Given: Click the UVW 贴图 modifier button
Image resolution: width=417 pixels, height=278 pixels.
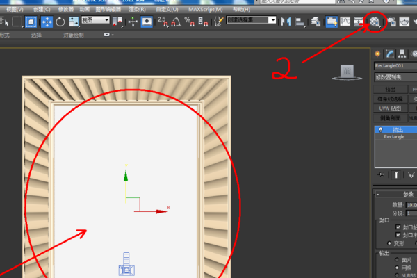Looking at the screenshot, I should 391,108.
